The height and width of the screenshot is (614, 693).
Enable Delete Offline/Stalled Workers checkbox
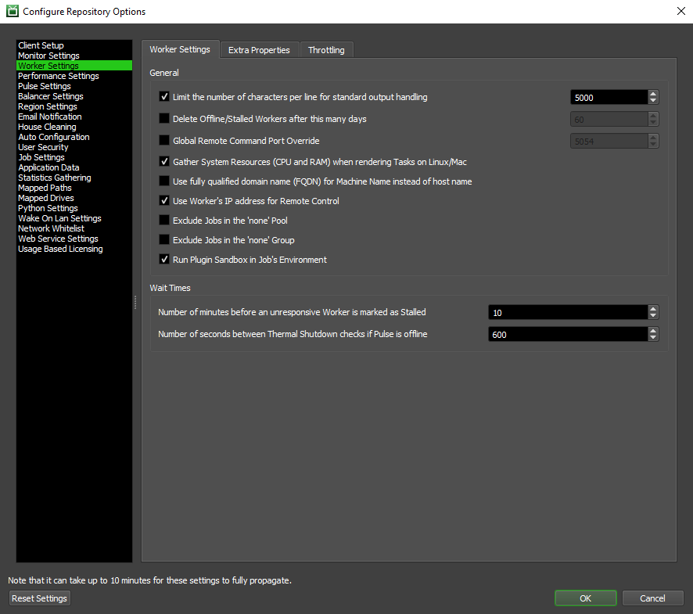(164, 119)
